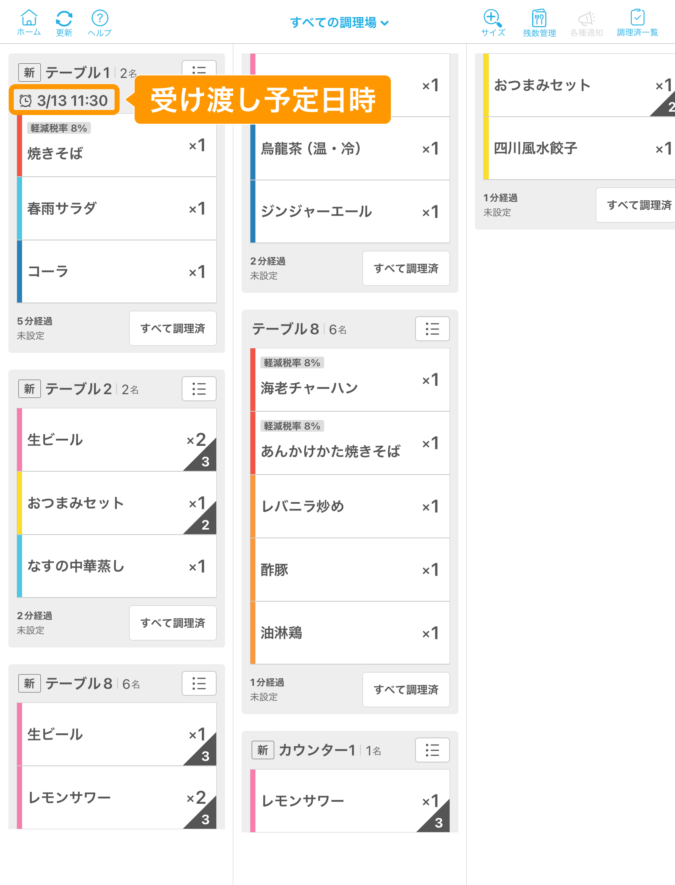The image size is (675, 885).
Task: Tap テーブル1 card header title
Action: [x=78, y=73]
